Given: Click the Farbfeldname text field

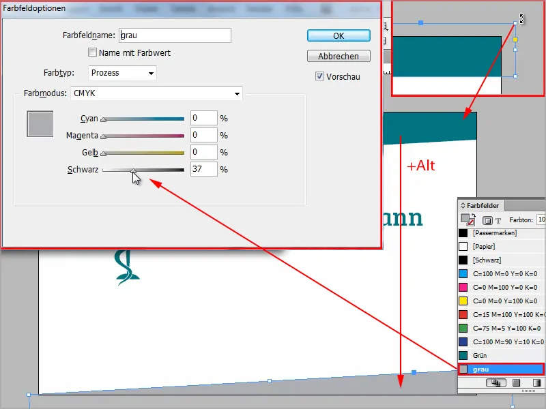Looking at the screenshot, I should click(175, 35).
